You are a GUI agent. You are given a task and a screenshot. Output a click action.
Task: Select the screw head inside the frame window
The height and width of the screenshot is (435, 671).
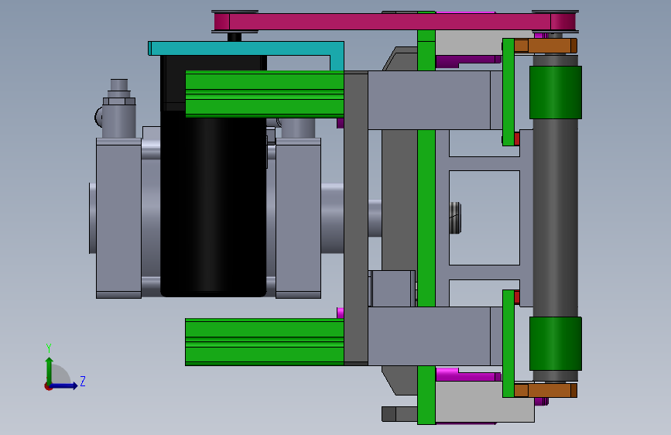click(455, 218)
